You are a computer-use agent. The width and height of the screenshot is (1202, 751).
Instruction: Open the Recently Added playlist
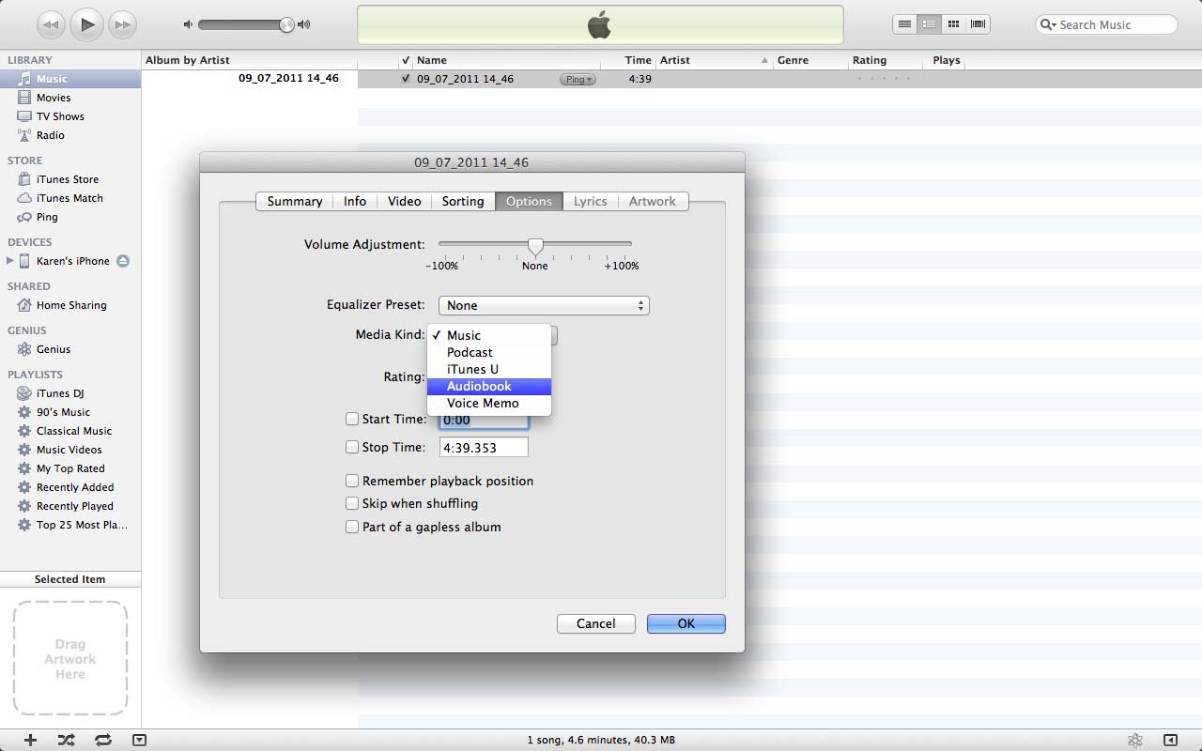pos(70,487)
